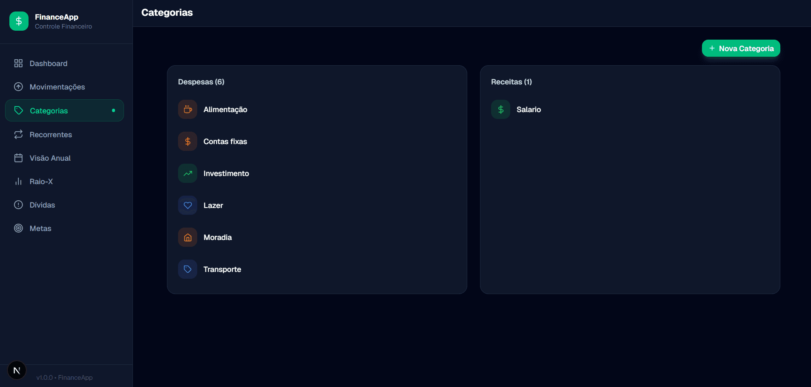Image resolution: width=811 pixels, height=387 pixels.
Task: Select the Dívidas alert icon
Action: (18, 205)
